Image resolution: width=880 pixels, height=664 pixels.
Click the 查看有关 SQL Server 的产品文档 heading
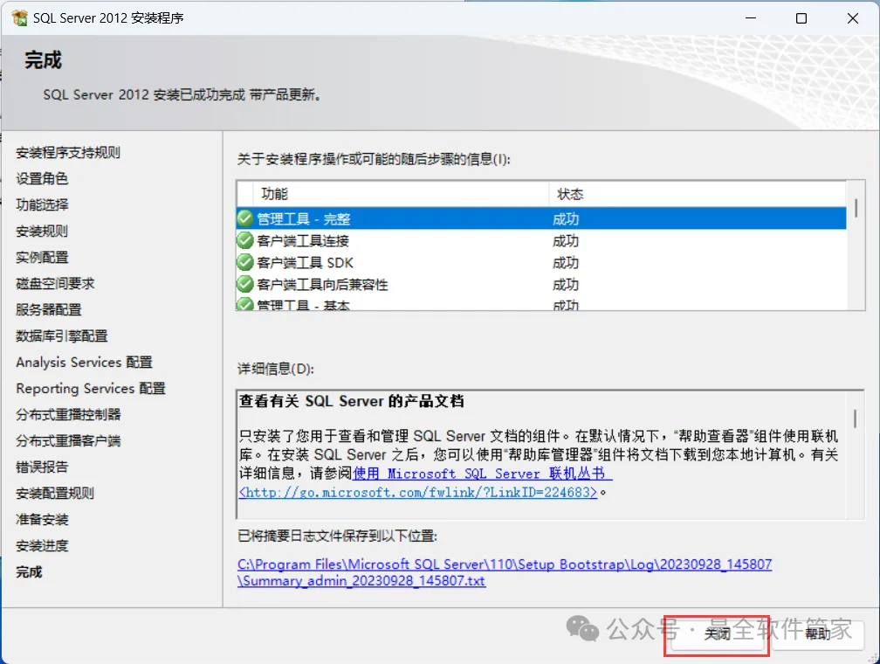tap(352, 400)
